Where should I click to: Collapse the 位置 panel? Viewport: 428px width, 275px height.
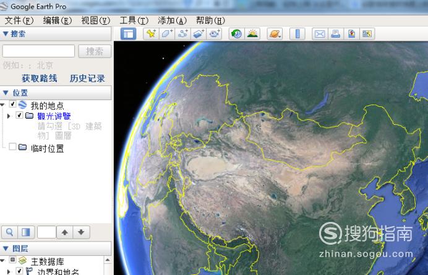coord(5,93)
